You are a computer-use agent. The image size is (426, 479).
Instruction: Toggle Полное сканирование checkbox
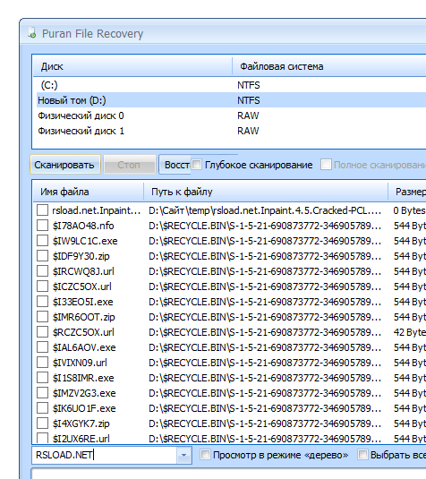326,165
